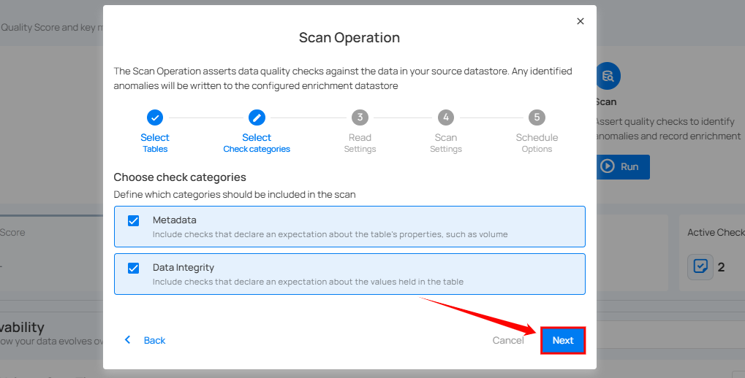The width and height of the screenshot is (745, 378).
Task: Select the step 4 numbered circle
Action: (446, 117)
